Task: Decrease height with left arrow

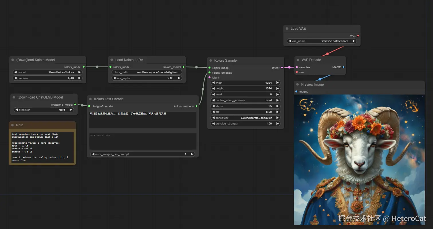Action: [213, 89]
